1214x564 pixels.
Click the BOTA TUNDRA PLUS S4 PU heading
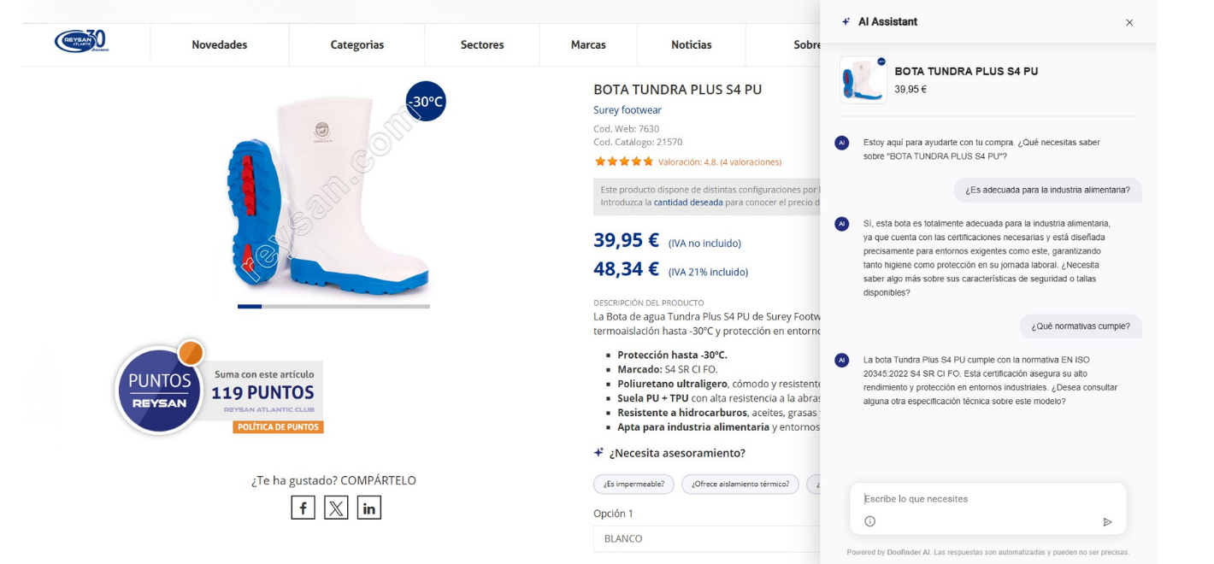[x=677, y=90]
